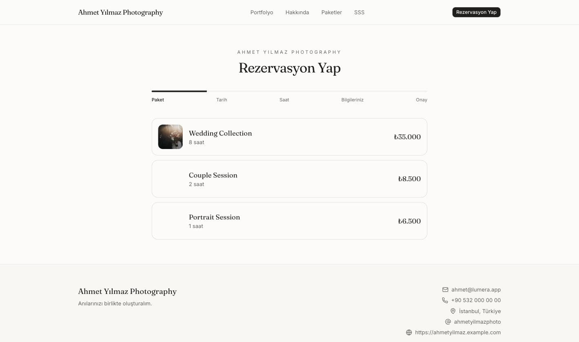Click the at-sign icon beside ahmetyilmazphoto
The image size is (579, 342).
click(x=448, y=322)
